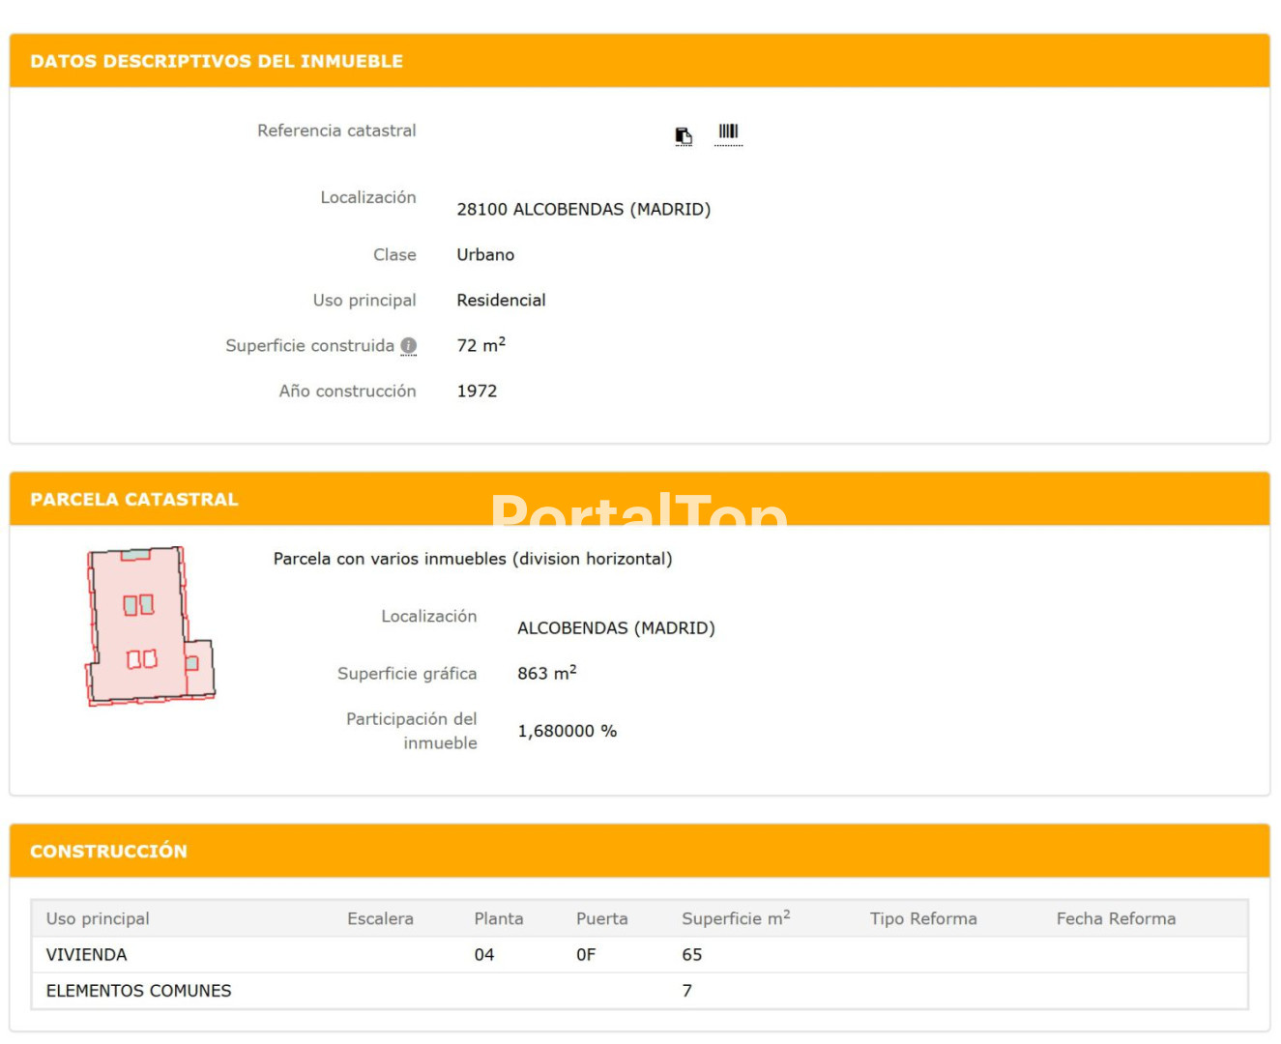Select the VIVIENDA row in the table
The width and height of the screenshot is (1281, 1044).
point(87,954)
